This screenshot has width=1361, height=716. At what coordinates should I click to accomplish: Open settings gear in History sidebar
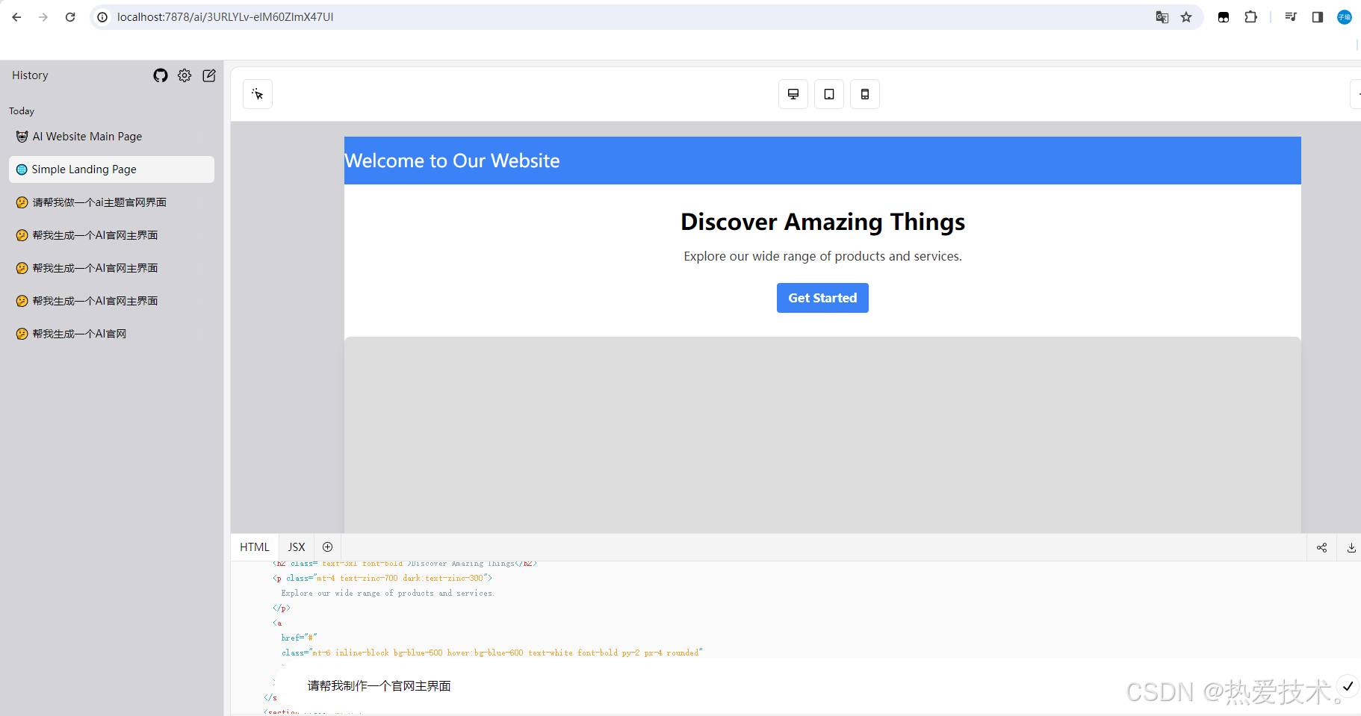(x=185, y=75)
